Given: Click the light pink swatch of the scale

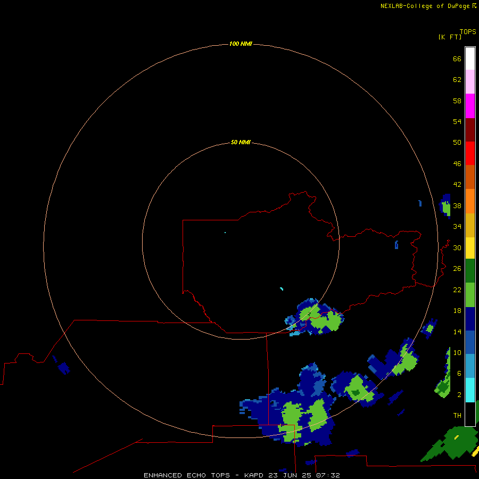Looking at the screenshot, I should tap(470, 81).
